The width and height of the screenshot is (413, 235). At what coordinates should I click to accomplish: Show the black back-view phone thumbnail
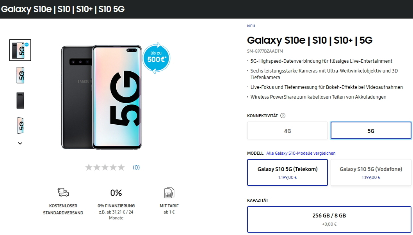[x=20, y=100]
